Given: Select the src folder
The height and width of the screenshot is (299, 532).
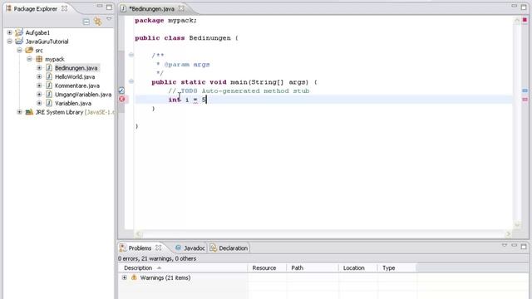Looking at the screenshot, I should click(39, 51).
